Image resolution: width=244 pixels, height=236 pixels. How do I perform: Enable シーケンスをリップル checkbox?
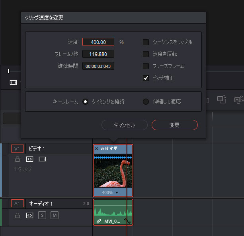click(x=146, y=42)
